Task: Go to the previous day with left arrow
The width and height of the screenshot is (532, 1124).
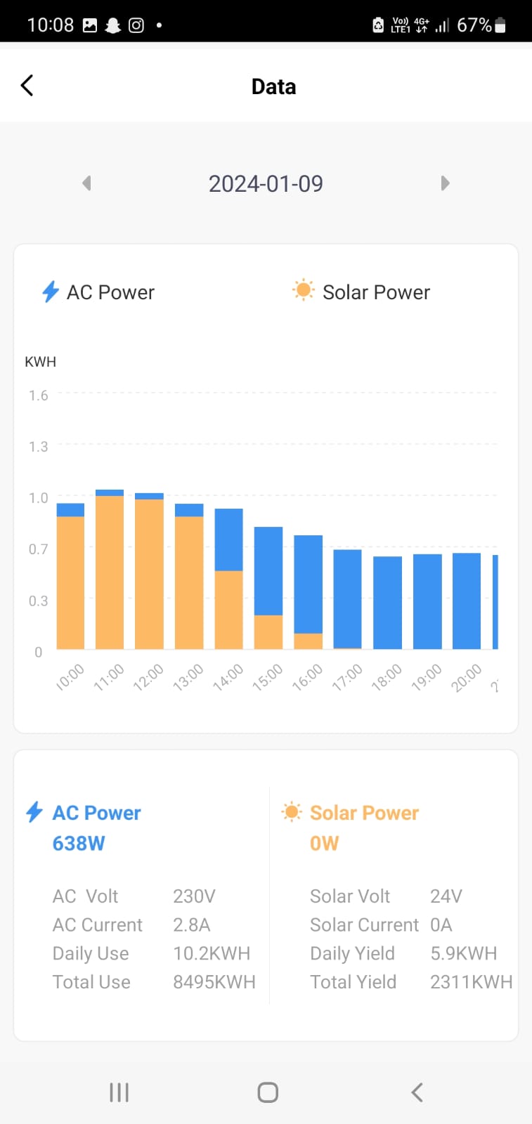Action: click(x=87, y=183)
